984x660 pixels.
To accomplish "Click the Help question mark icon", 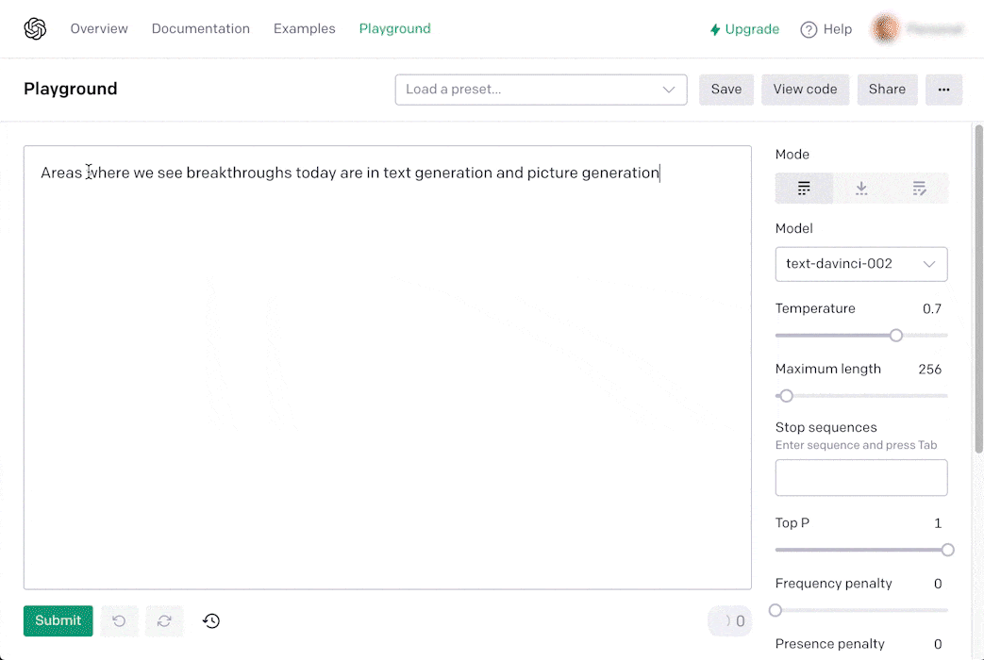I will [809, 29].
